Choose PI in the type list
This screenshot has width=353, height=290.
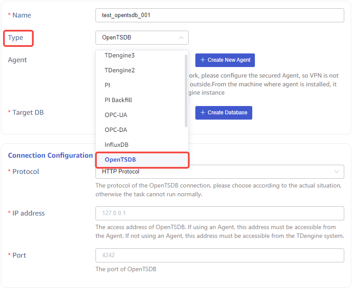108,85
